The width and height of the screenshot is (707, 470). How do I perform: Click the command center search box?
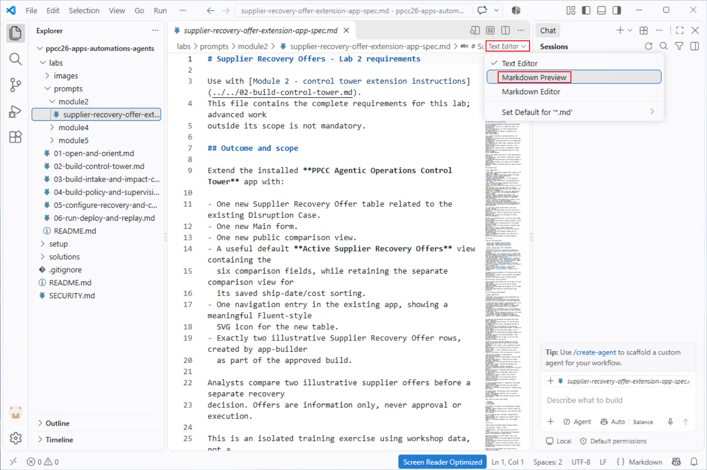coord(353,10)
